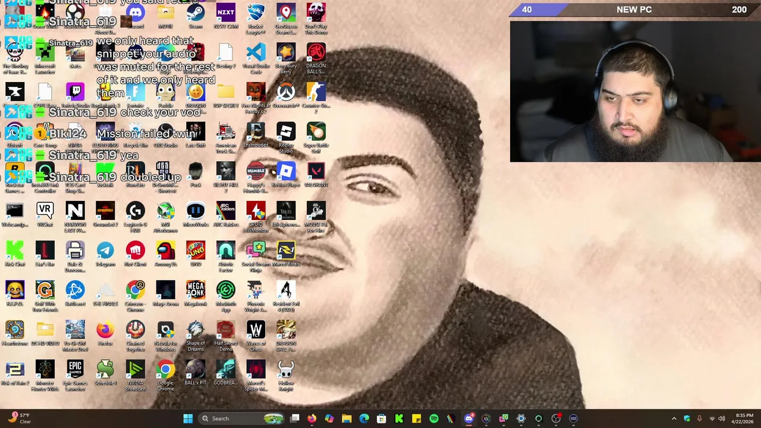Screen dimensions: 761x428
Task: Click the webcam overlay feed
Action: pos(635,92)
